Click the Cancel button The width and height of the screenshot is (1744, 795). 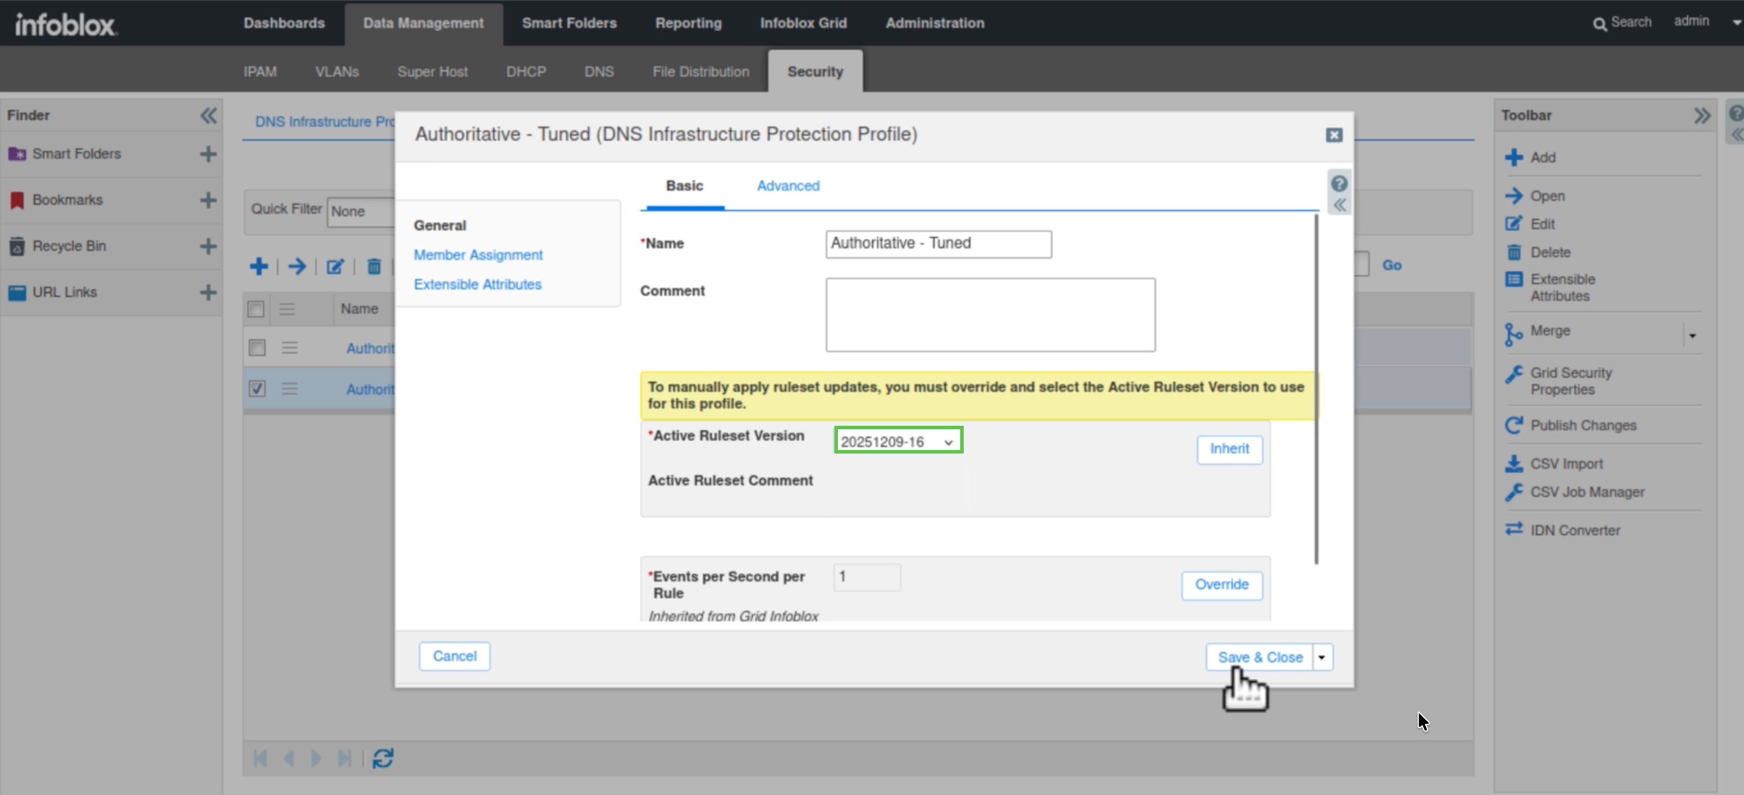point(454,657)
